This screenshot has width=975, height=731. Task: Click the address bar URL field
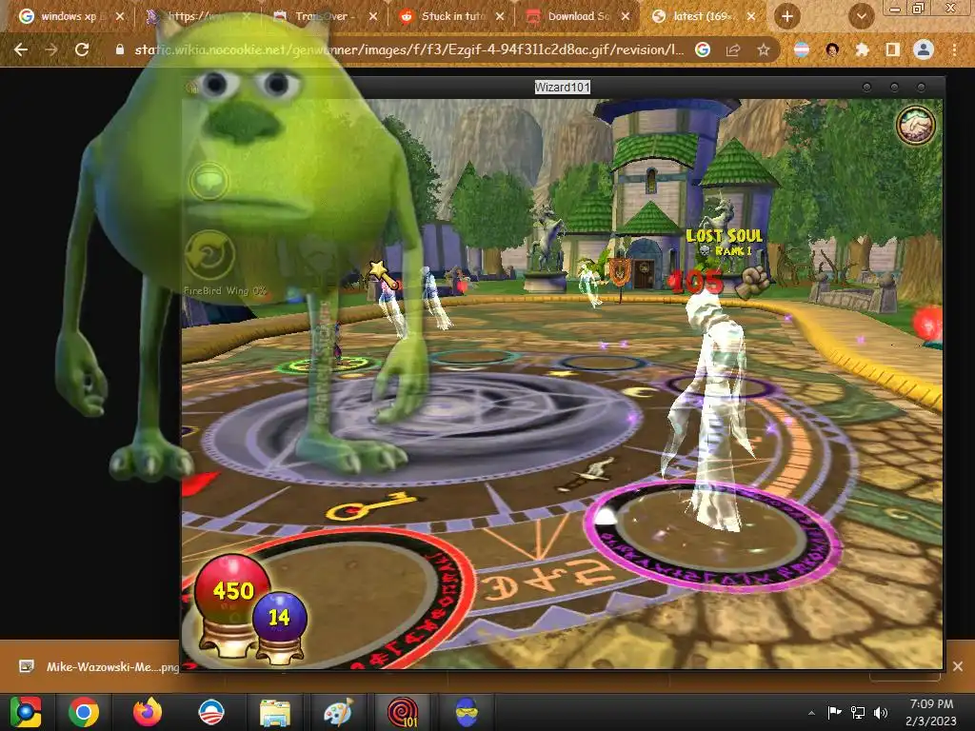click(x=408, y=49)
